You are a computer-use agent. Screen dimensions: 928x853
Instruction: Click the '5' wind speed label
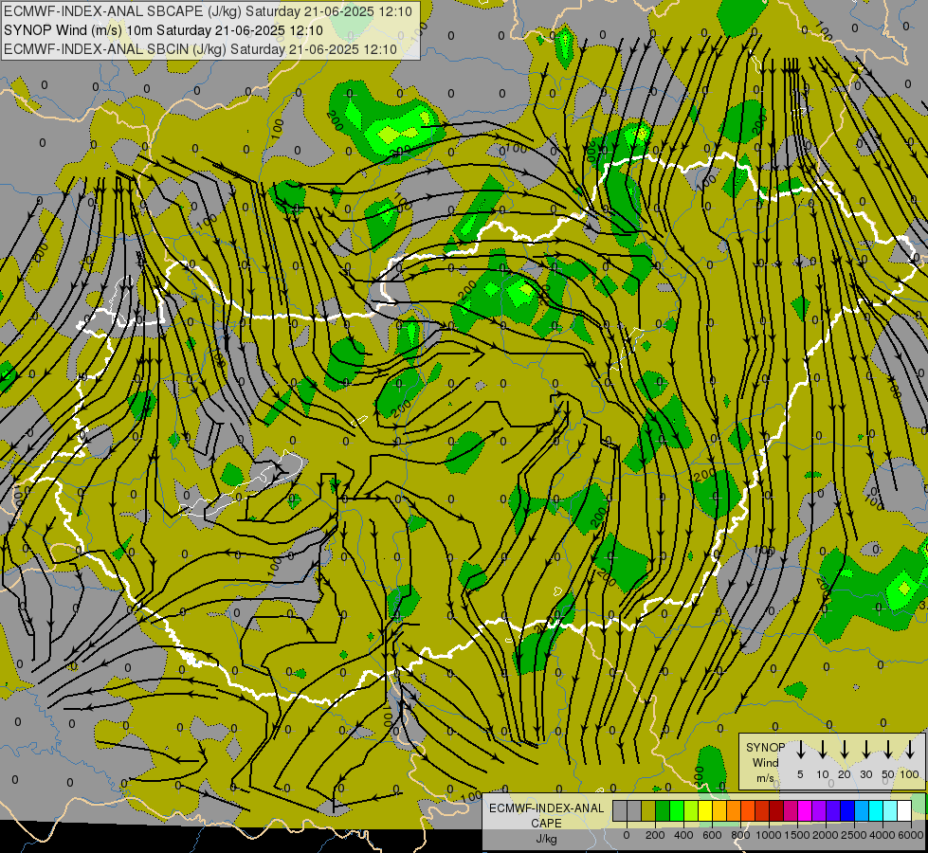point(800,774)
